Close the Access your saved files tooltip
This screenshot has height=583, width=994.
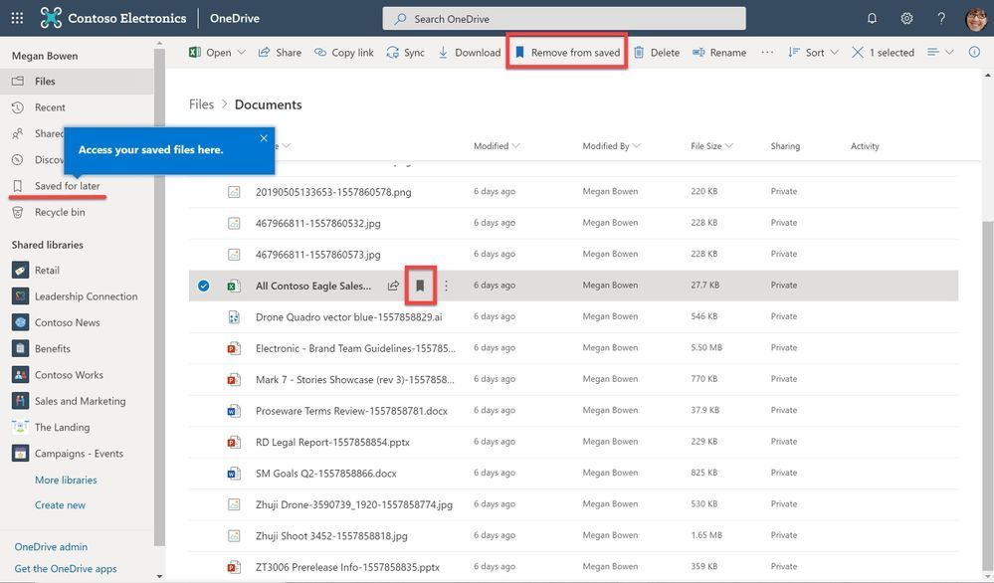(264, 138)
